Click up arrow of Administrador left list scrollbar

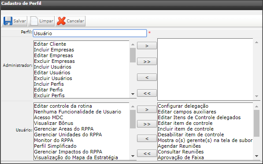tap(133, 44)
